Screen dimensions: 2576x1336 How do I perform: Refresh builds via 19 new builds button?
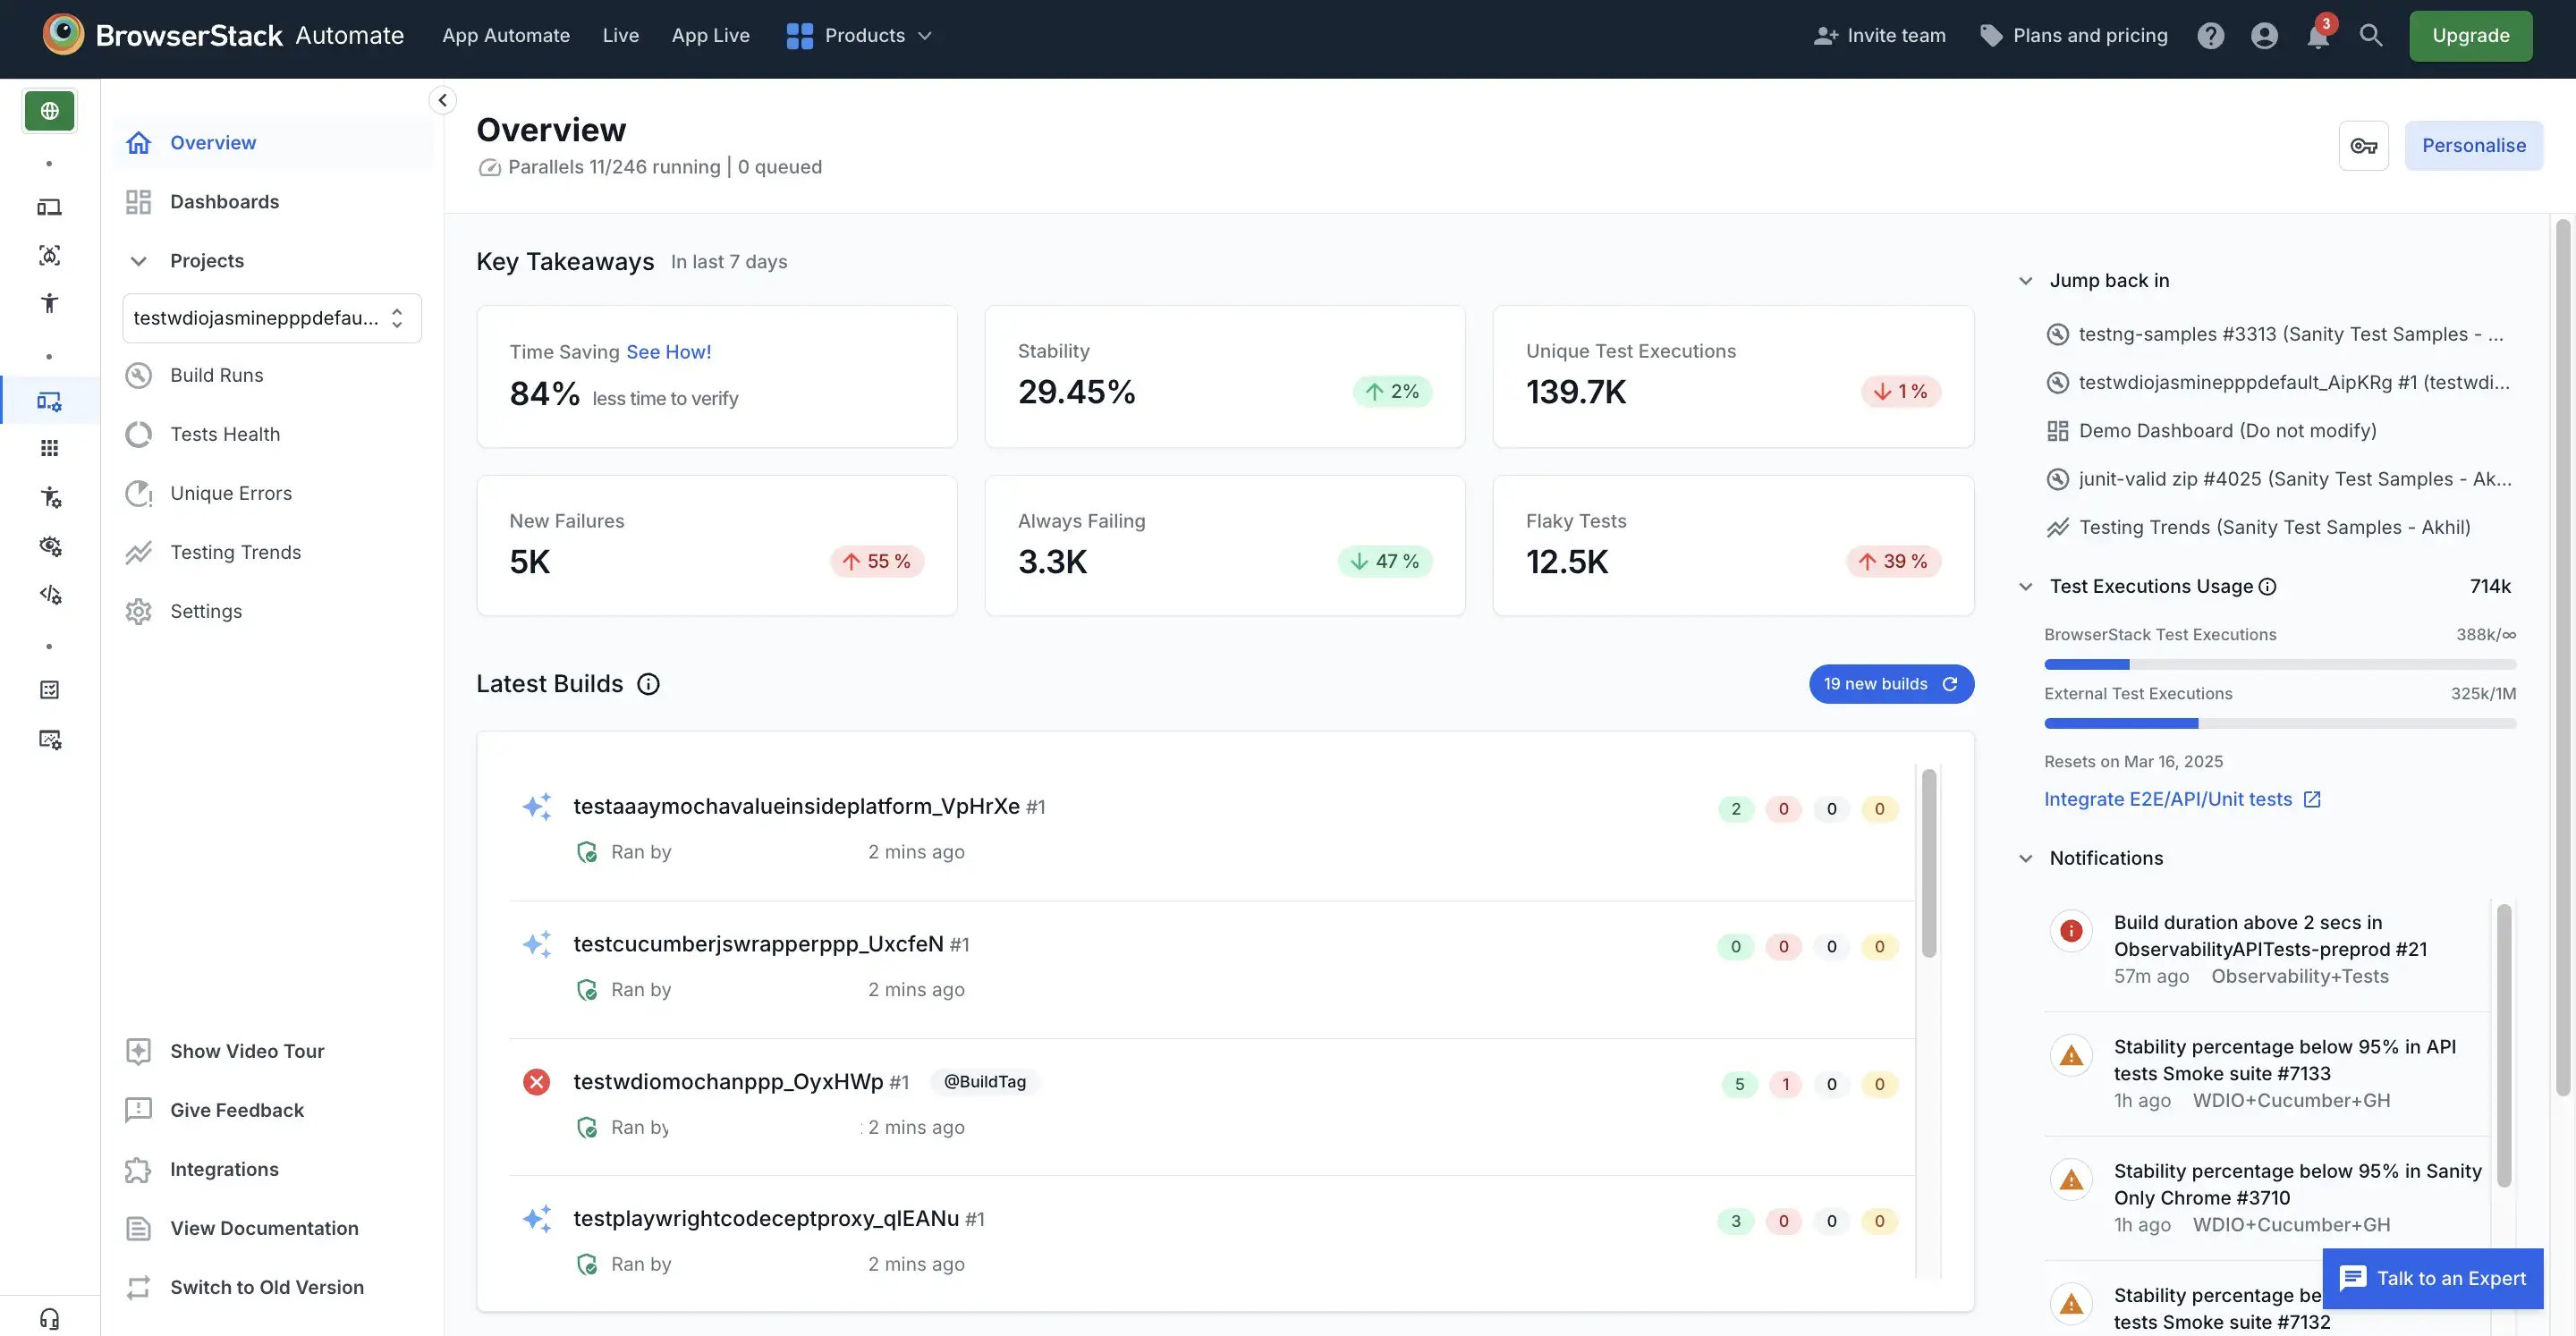click(1890, 683)
